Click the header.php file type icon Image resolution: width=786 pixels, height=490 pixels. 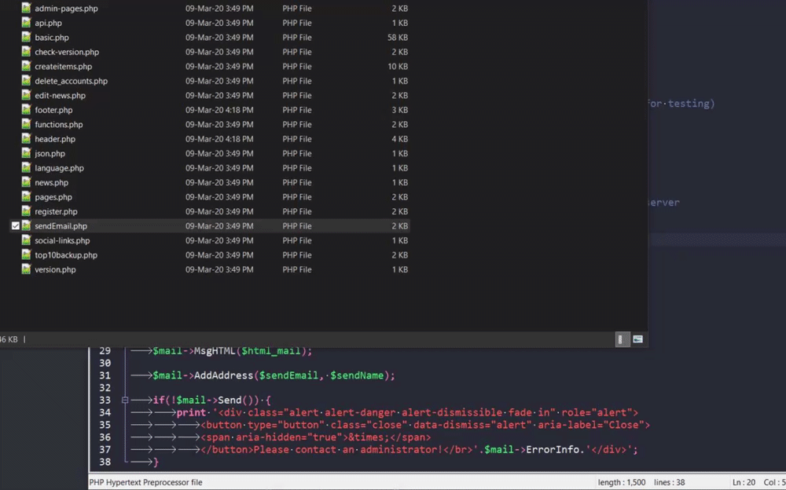[x=26, y=139]
